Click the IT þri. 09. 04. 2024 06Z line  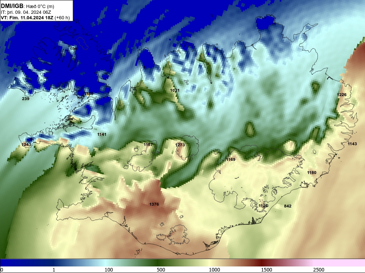coord(26,12)
